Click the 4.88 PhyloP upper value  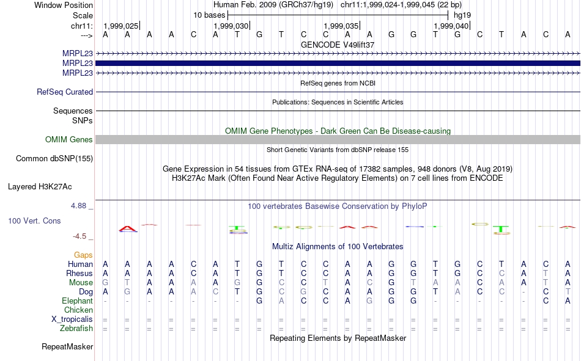tap(78, 206)
